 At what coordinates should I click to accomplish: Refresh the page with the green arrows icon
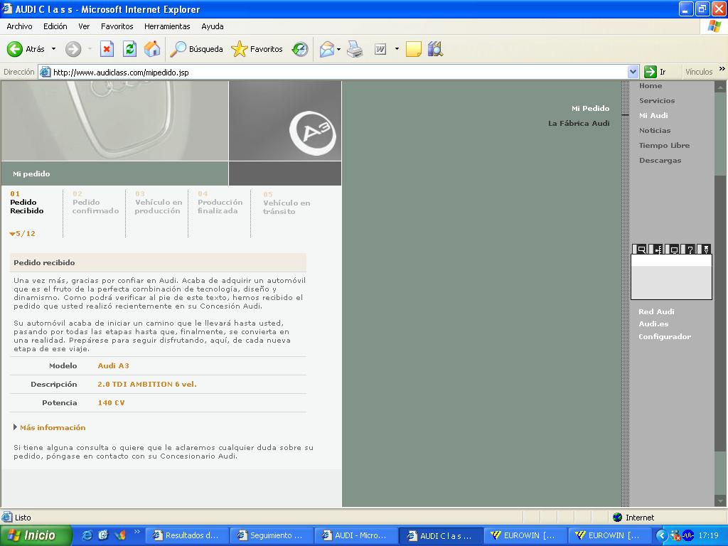pyautogui.click(x=129, y=49)
